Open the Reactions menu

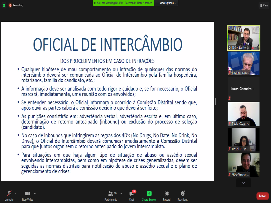pos(183,196)
